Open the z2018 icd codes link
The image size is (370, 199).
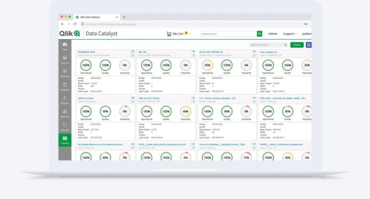coord(86,98)
